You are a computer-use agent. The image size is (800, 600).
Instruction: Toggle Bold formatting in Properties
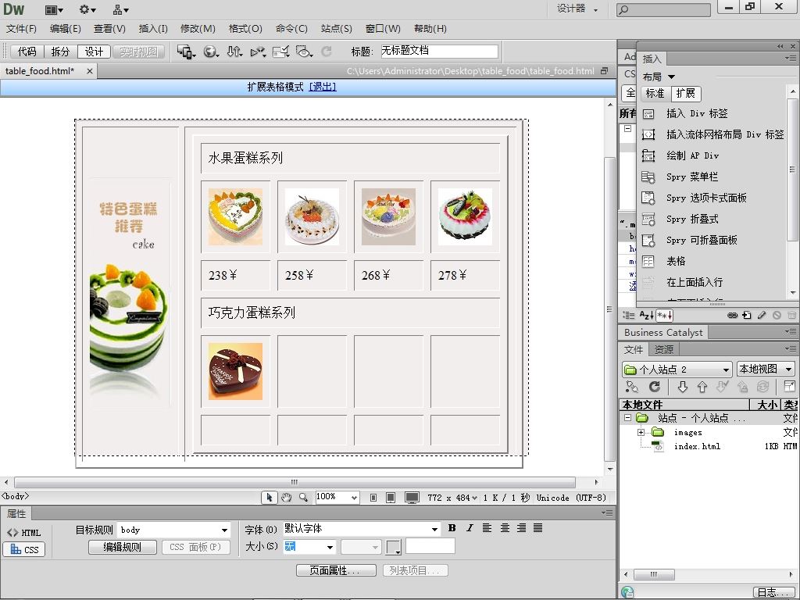click(452, 528)
